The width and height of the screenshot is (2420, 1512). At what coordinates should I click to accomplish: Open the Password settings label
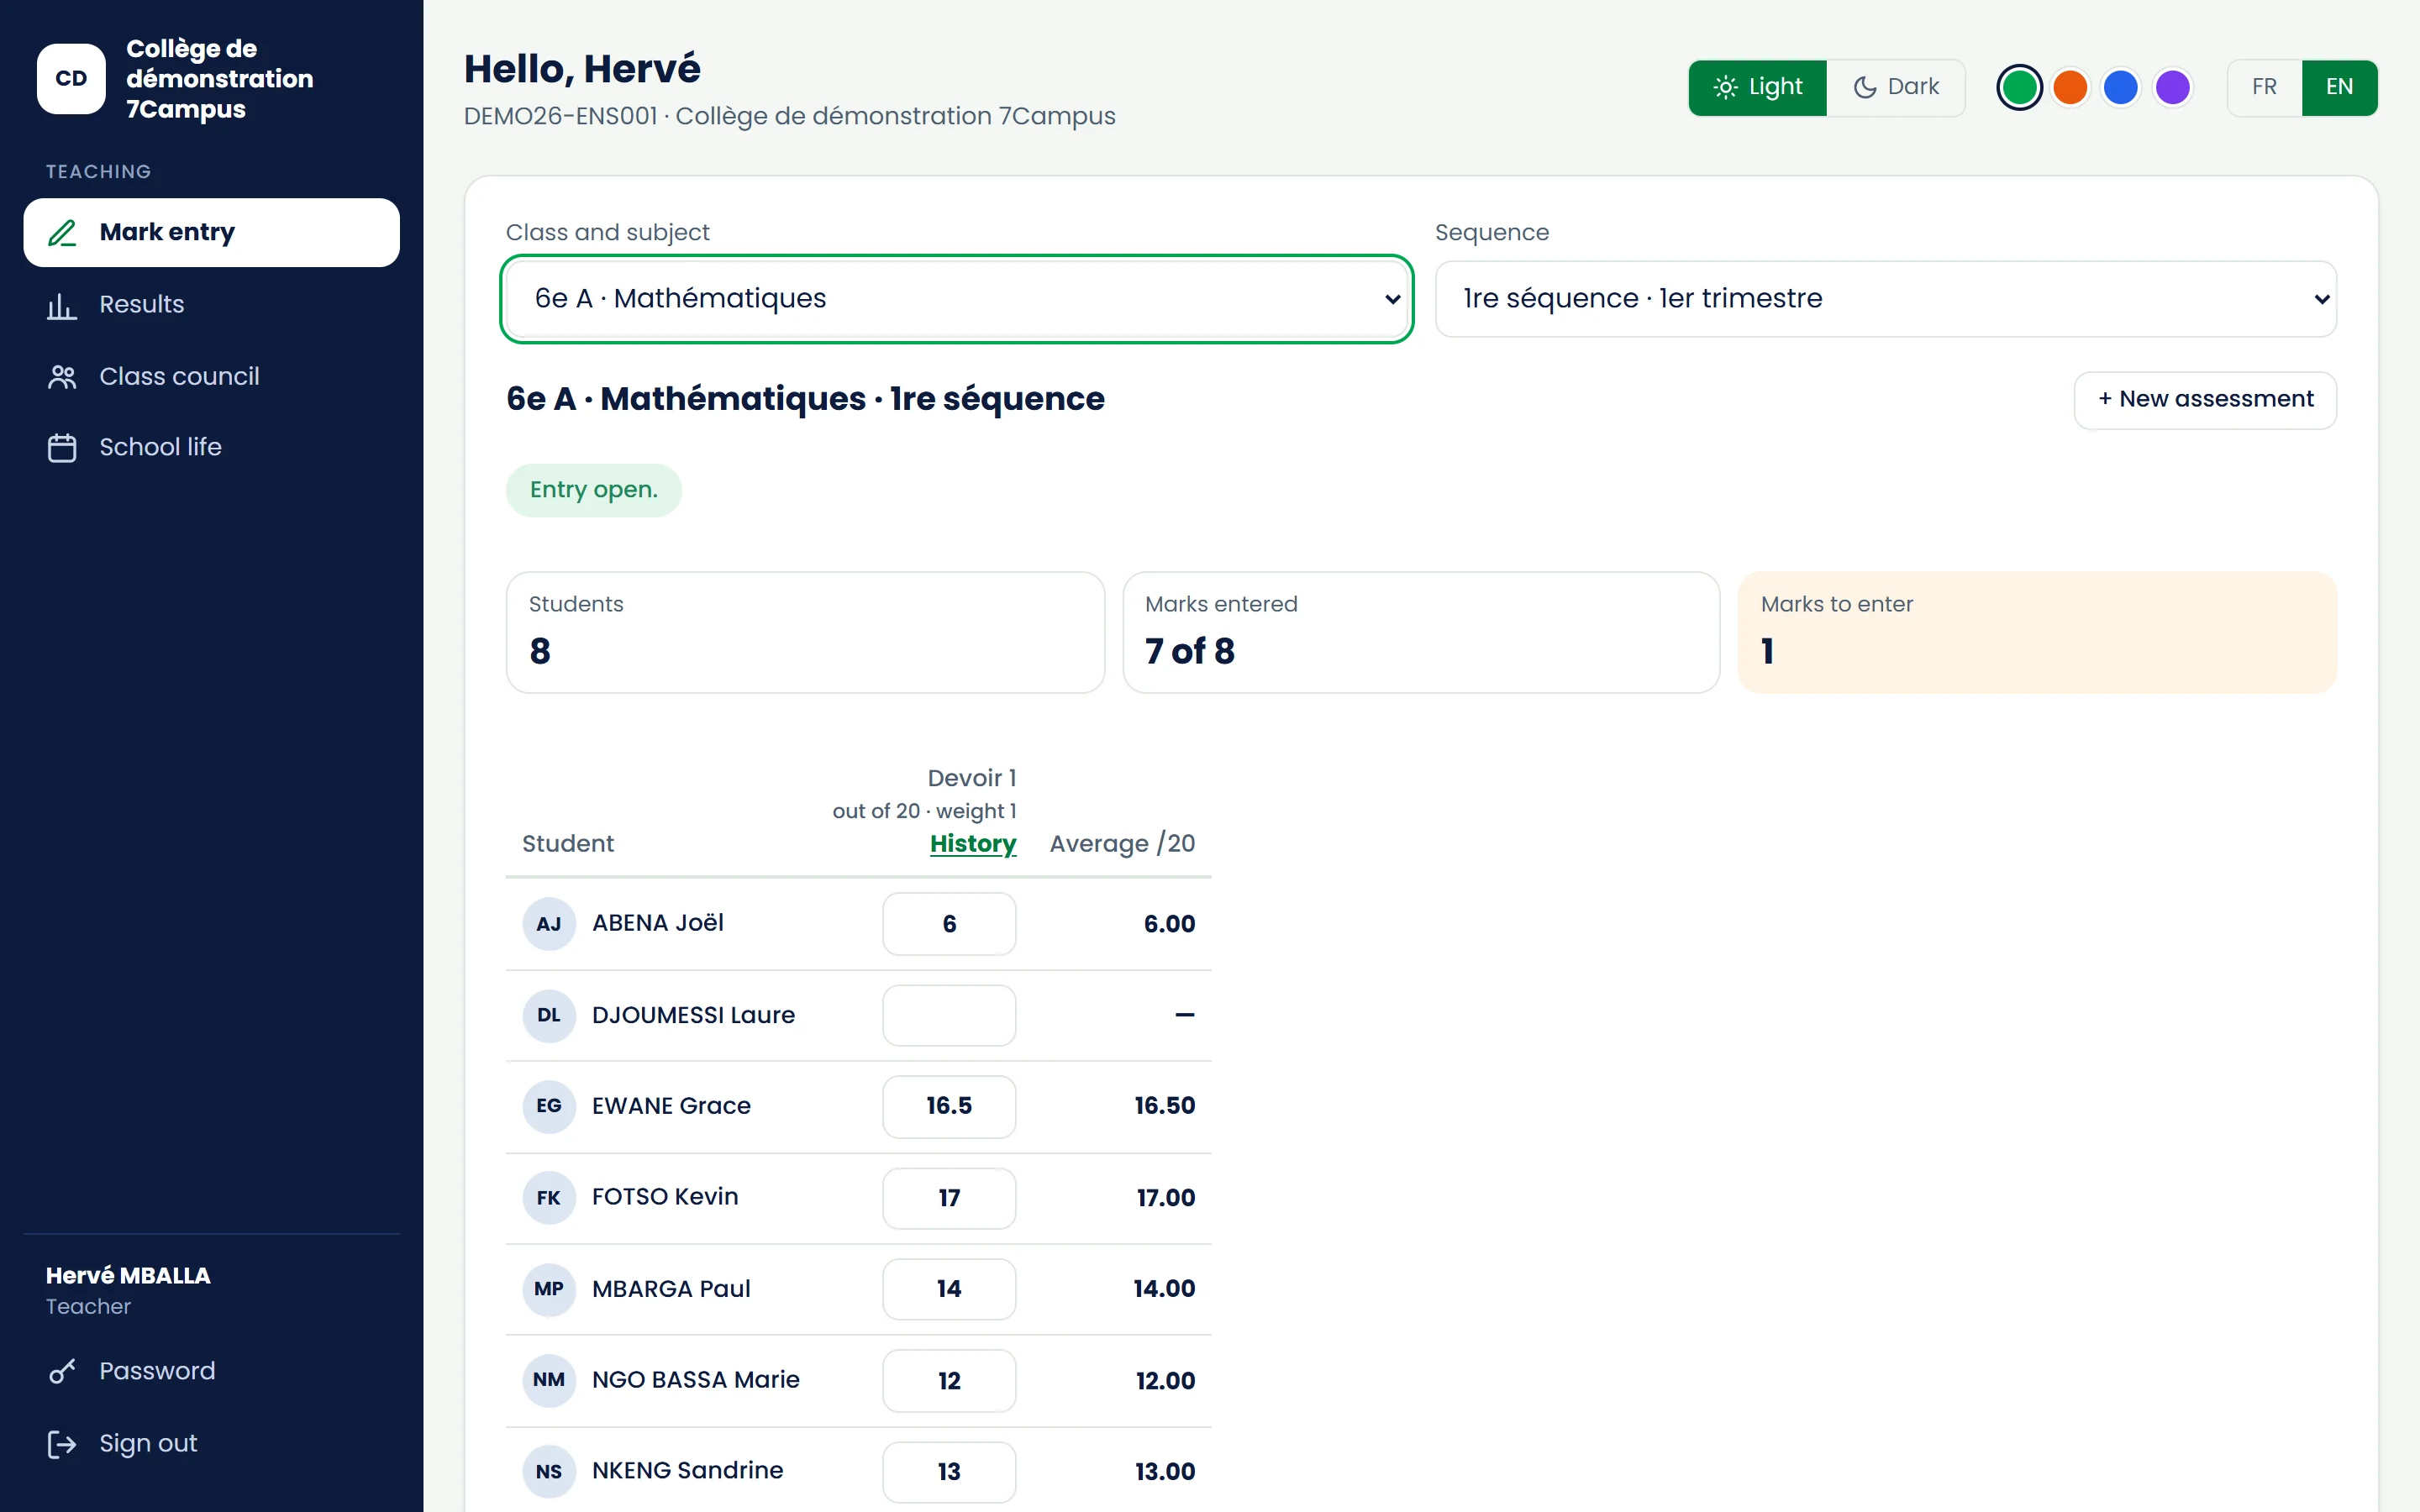click(157, 1371)
